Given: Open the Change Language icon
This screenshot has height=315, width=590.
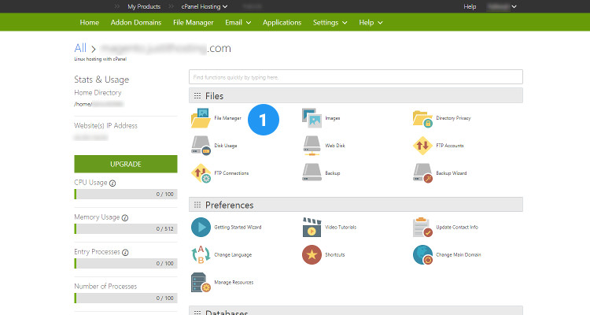Looking at the screenshot, I should (201, 254).
